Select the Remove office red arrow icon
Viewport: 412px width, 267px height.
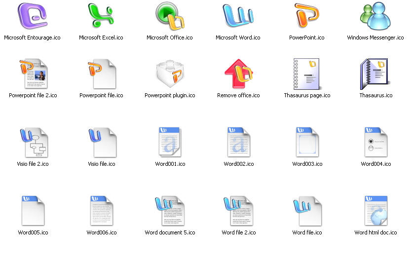(x=239, y=74)
